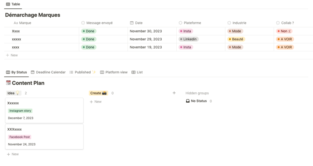Click the Marque column header
The width and height of the screenshot is (313, 166).
click(x=25, y=23)
